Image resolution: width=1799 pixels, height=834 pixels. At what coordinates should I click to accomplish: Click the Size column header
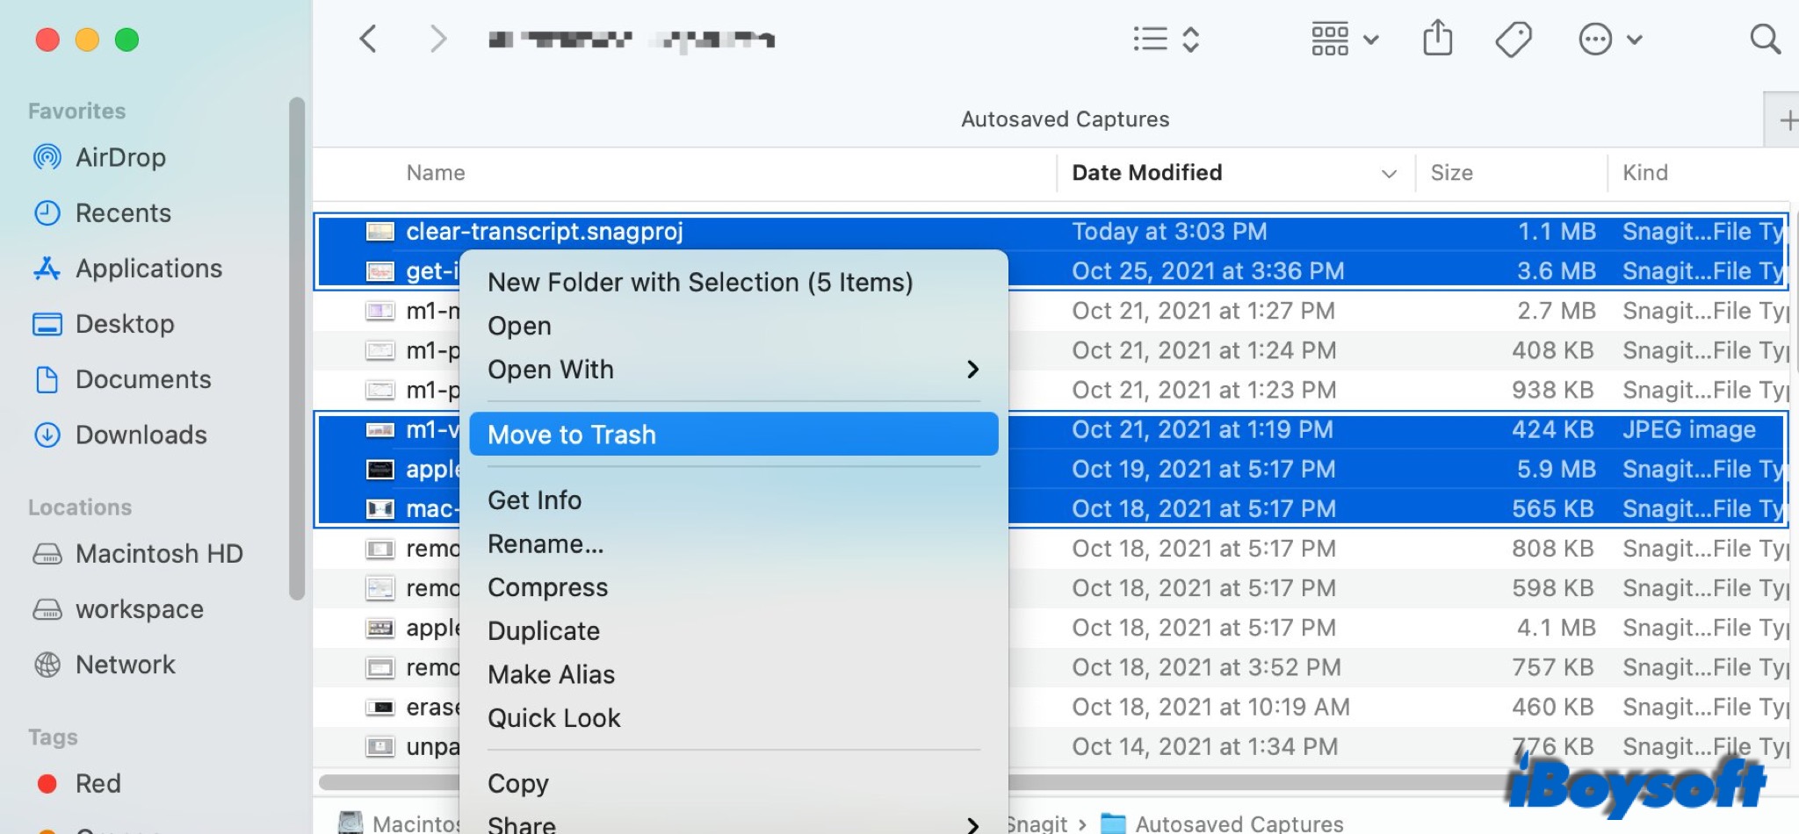click(x=1451, y=173)
